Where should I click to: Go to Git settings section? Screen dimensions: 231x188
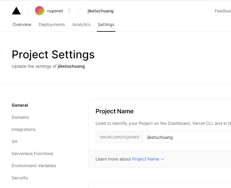[x=15, y=141]
